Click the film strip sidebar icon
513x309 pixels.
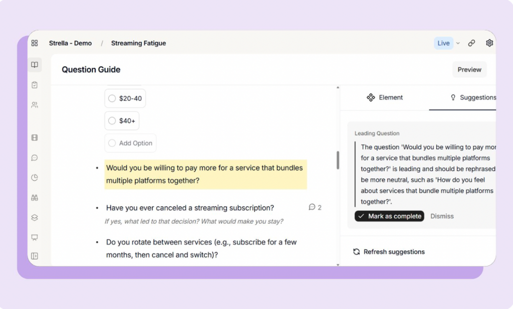tap(35, 138)
